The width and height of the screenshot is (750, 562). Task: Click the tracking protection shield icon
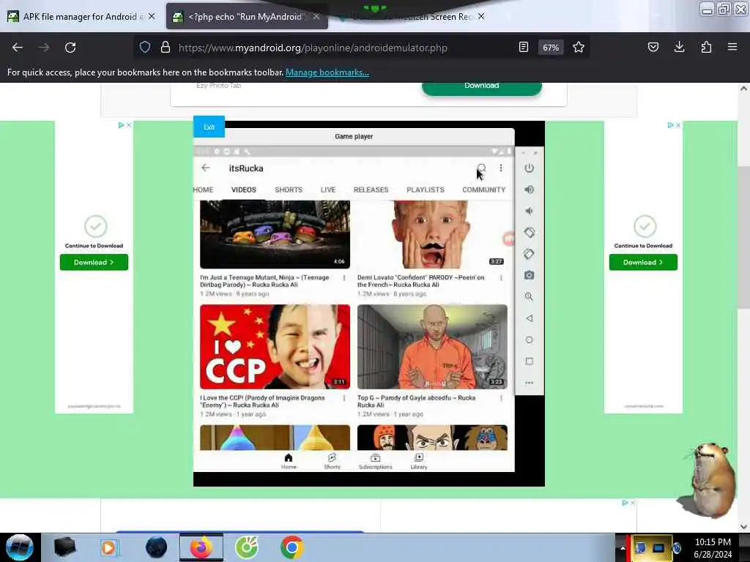tap(145, 48)
